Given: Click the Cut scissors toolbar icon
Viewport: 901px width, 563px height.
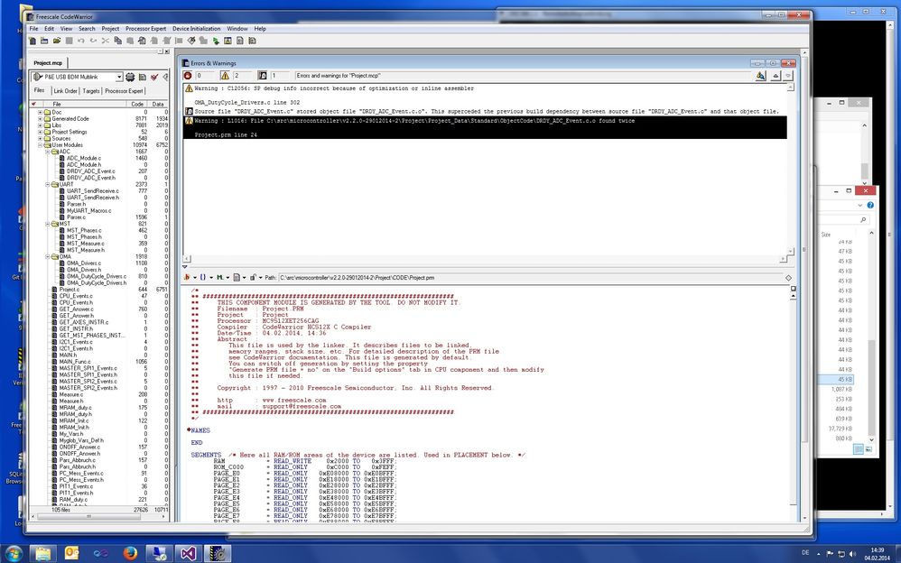Looking at the screenshot, I should pos(105,41).
